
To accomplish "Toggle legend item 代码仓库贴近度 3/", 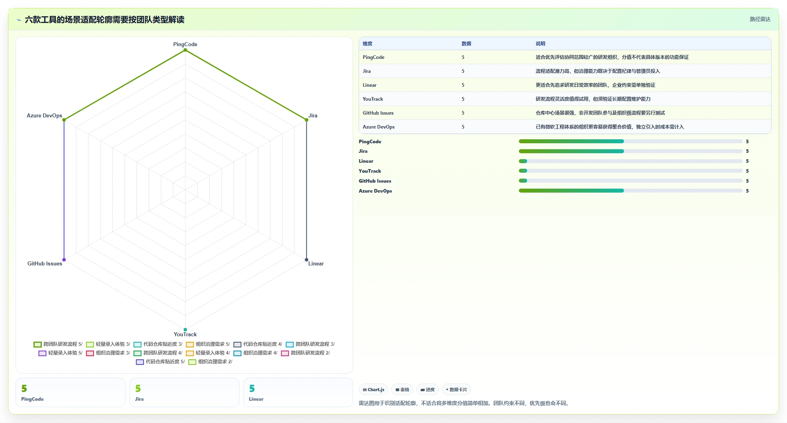I will pos(158,344).
